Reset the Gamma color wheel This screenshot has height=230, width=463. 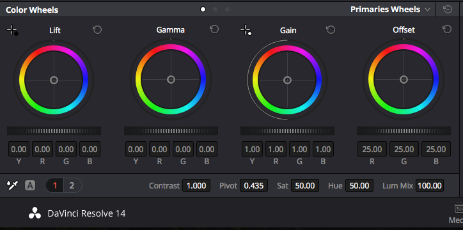[214, 29]
